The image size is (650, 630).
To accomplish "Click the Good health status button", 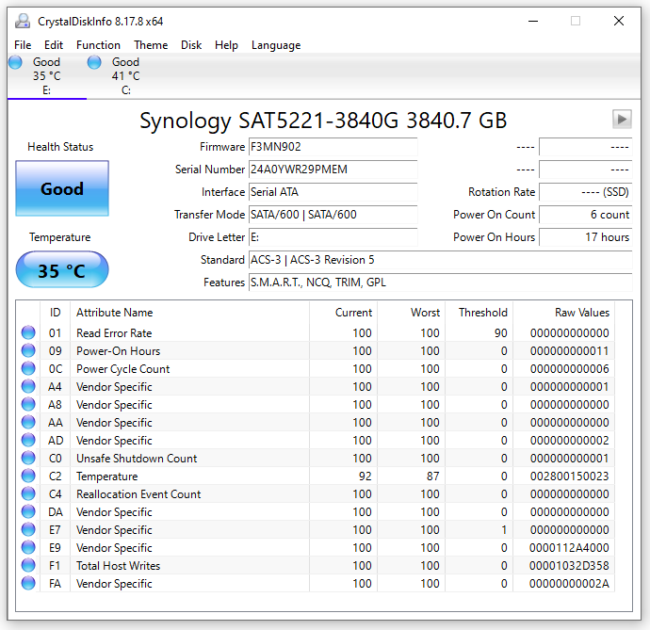I will [x=62, y=188].
